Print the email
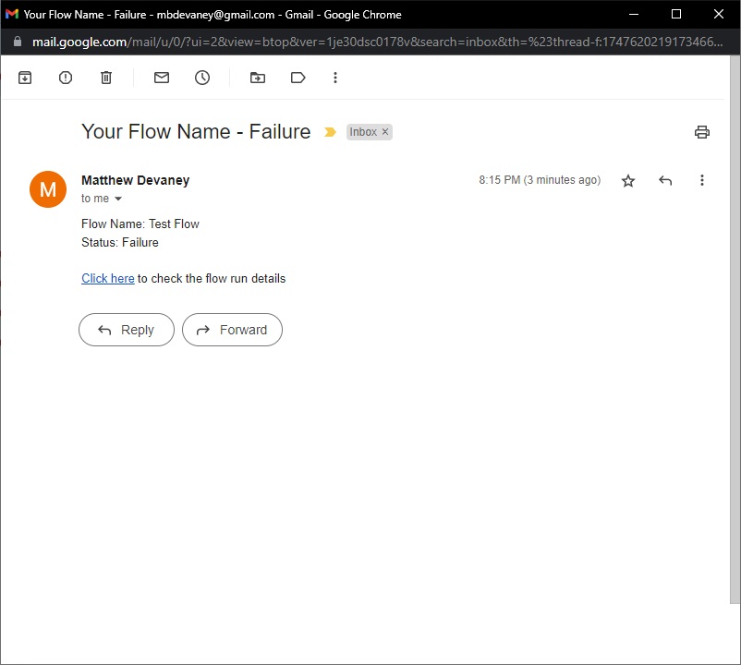Viewport: 741px width, 665px height. pos(702,132)
